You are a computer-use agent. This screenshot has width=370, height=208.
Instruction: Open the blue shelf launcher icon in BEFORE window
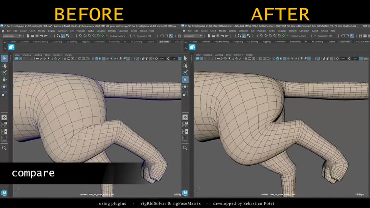(x=11, y=47)
